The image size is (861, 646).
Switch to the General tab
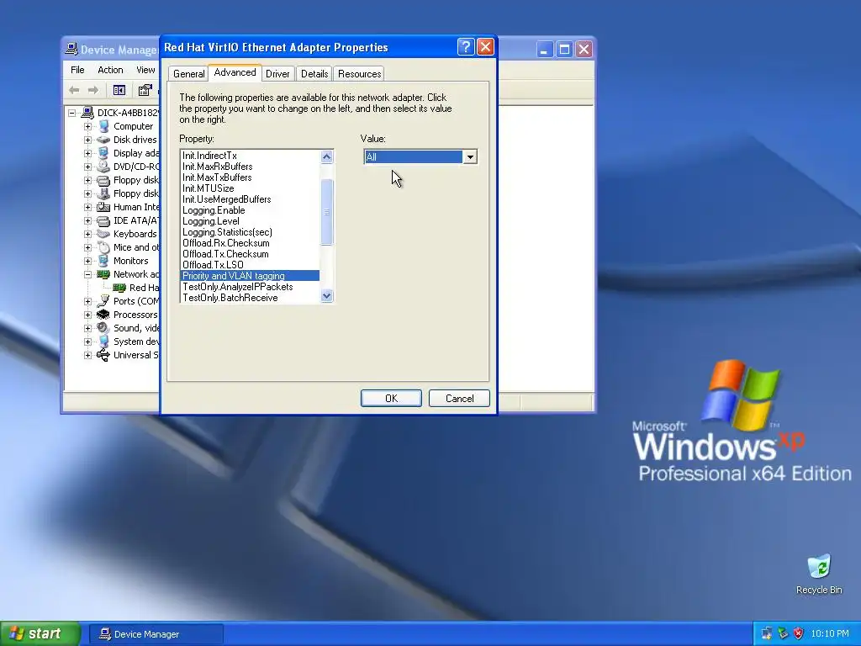(x=189, y=74)
